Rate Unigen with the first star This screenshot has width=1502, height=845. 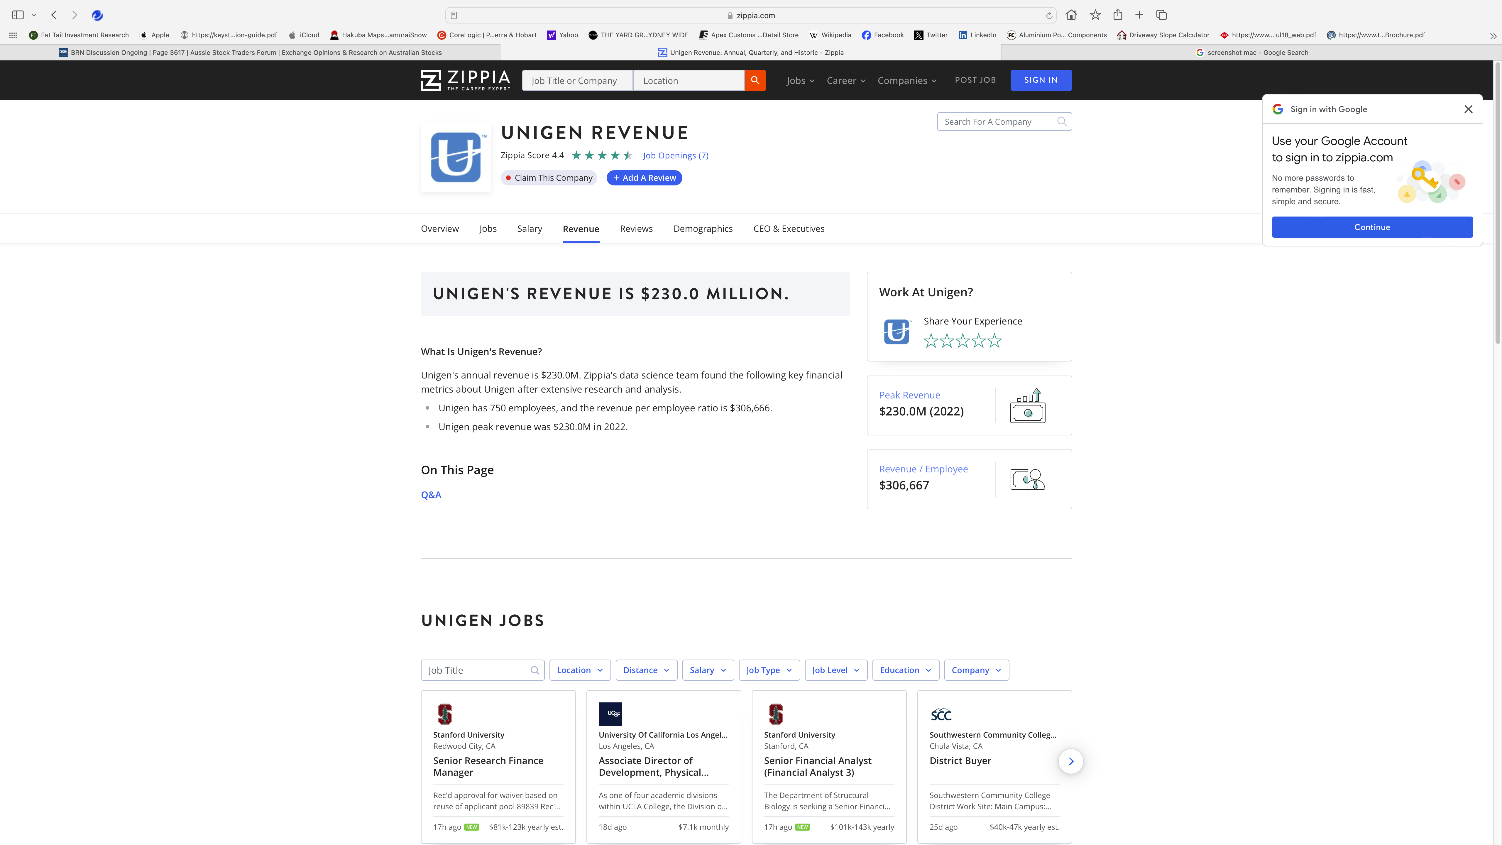(931, 341)
